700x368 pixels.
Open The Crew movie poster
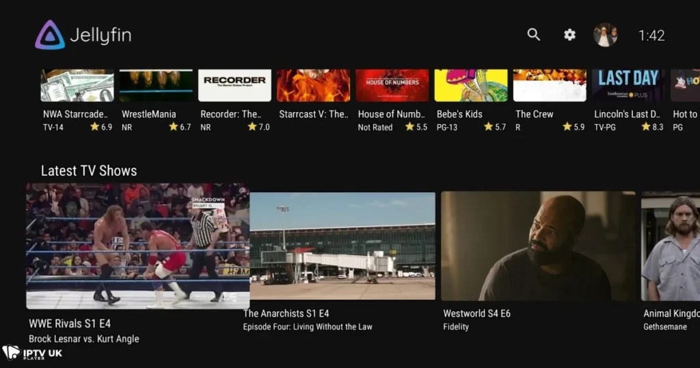(550, 86)
